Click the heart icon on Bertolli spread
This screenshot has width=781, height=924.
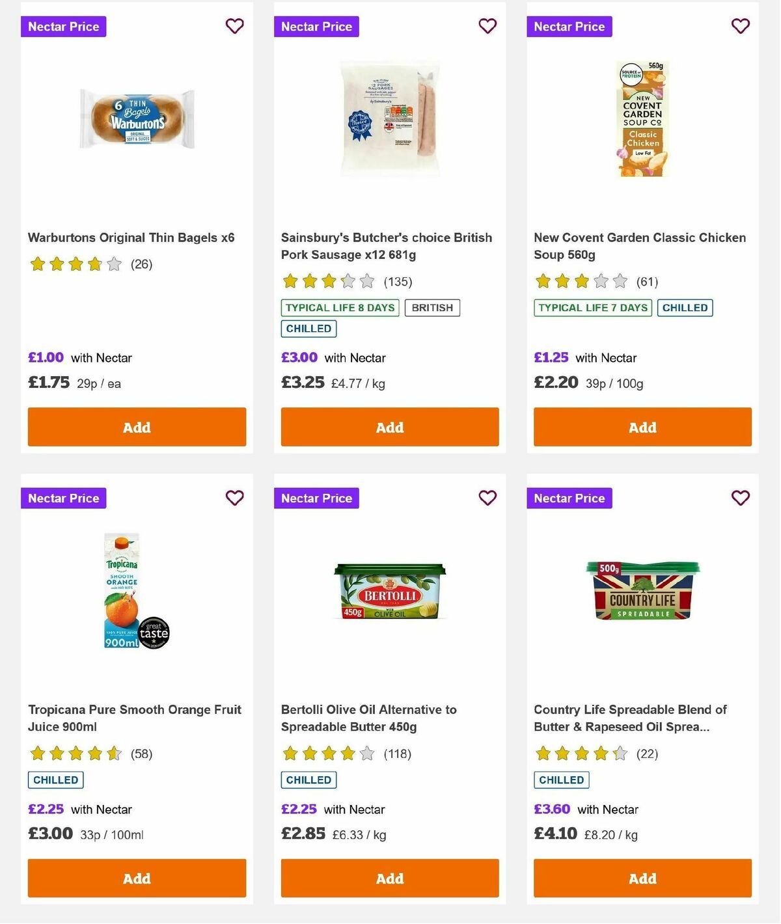(487, 497)
